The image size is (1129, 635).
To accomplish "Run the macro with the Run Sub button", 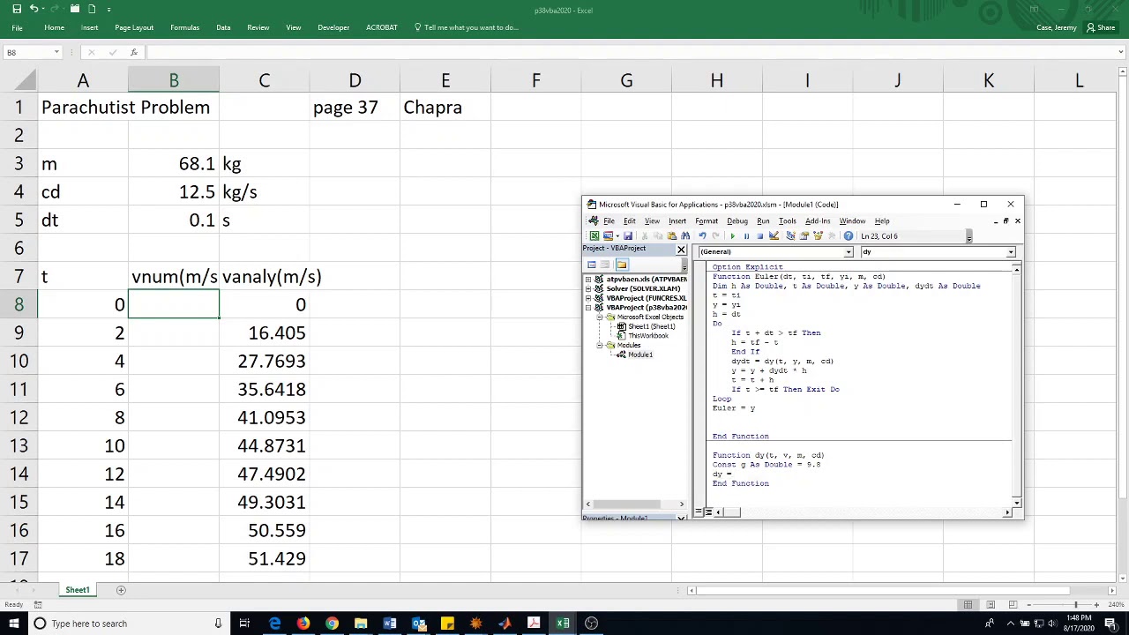I will [732, 236].
